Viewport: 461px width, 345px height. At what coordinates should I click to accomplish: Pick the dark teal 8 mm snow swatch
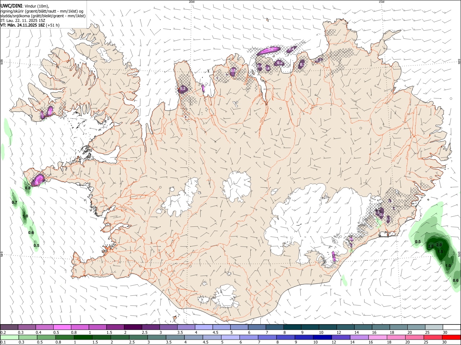pyautogui.click(x=292, y=327)
